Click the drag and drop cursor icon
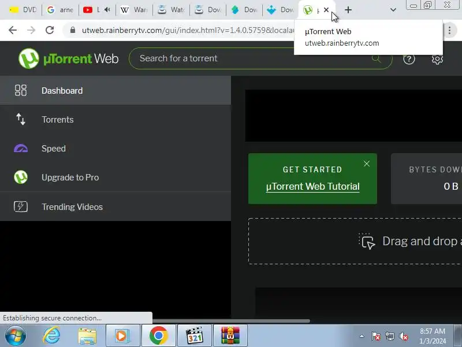The width and height of the screenshot is (462, 347). tap(367, 241)
